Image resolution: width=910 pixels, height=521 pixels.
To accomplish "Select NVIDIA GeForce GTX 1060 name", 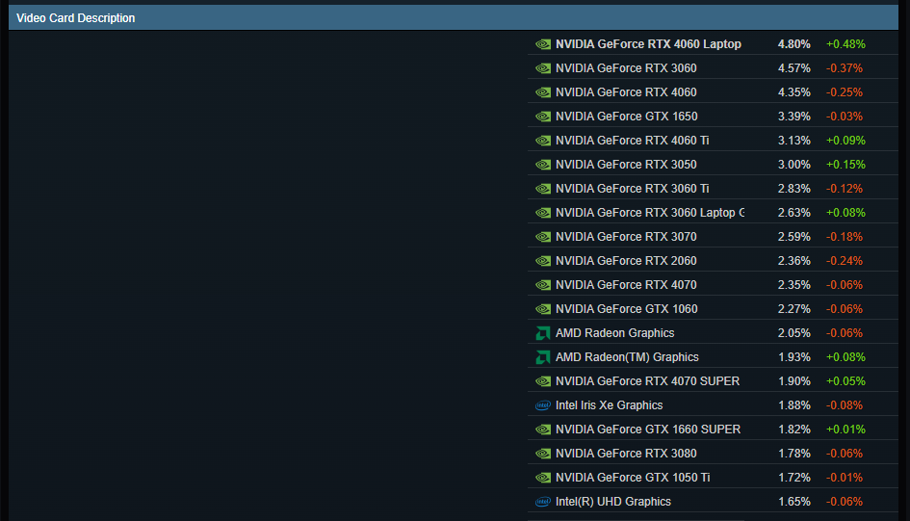I will tap(627, 309).
